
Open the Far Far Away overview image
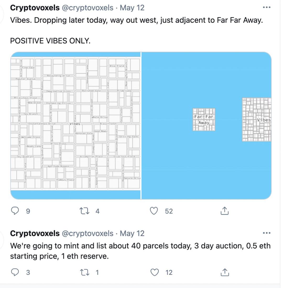[206, 125]
